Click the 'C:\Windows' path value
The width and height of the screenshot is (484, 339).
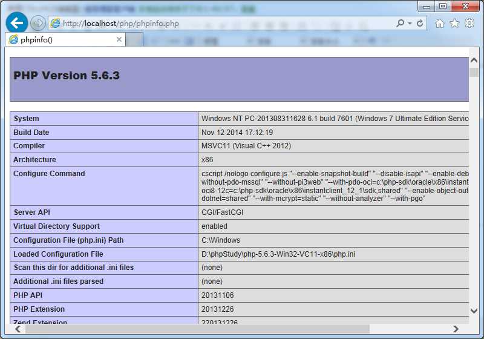tap(221, 240)
